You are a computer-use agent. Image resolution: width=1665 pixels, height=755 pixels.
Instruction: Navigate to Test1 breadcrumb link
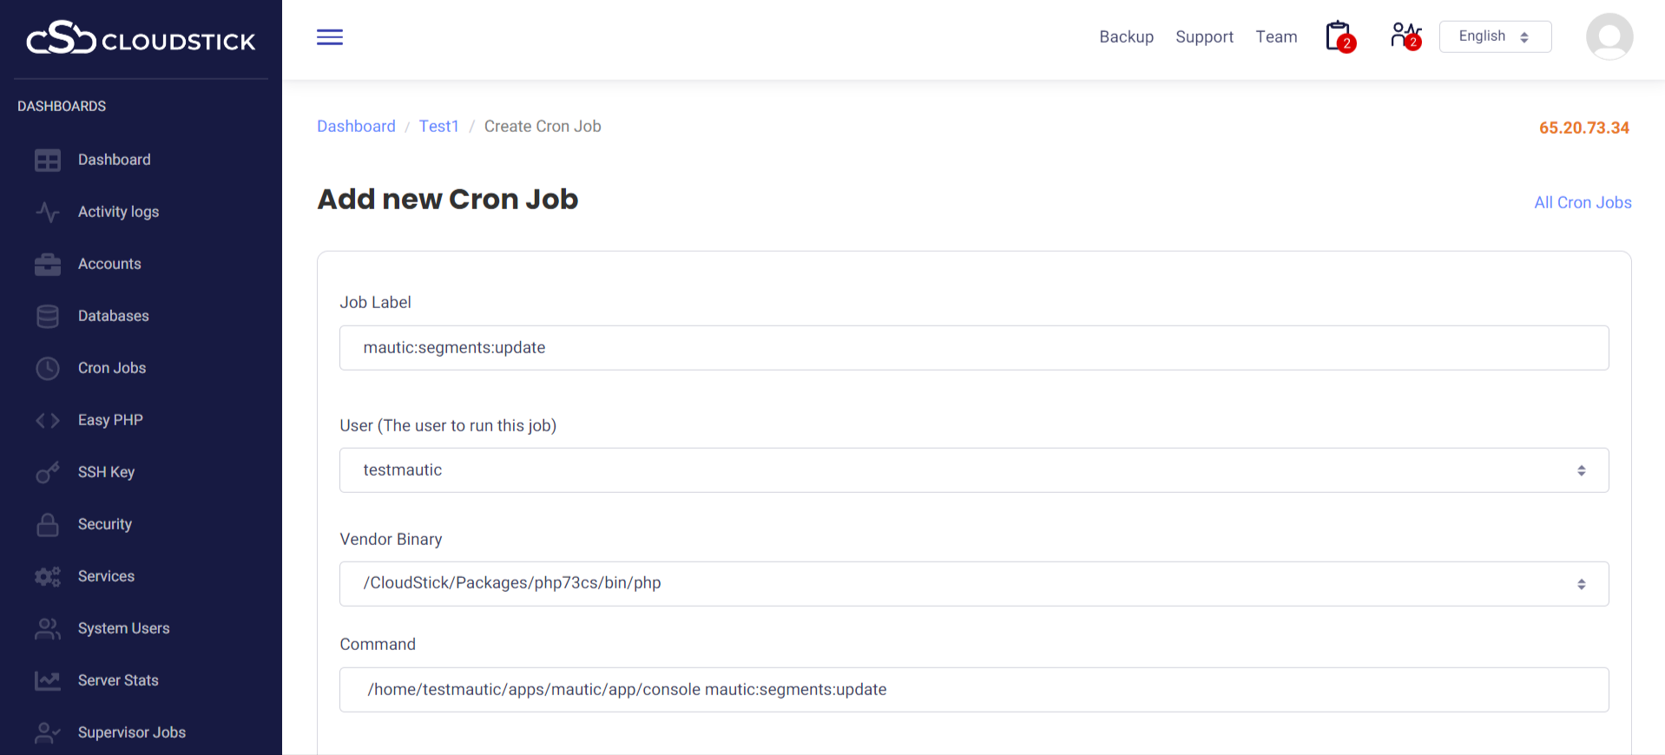[438, 127]
